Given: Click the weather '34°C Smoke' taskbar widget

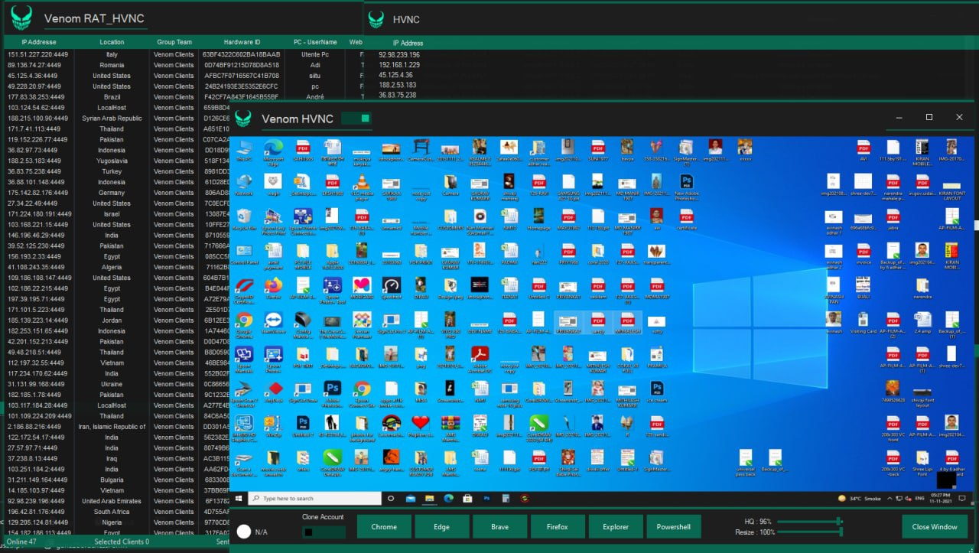Looking at the screenshot, I should coord(858,498).
